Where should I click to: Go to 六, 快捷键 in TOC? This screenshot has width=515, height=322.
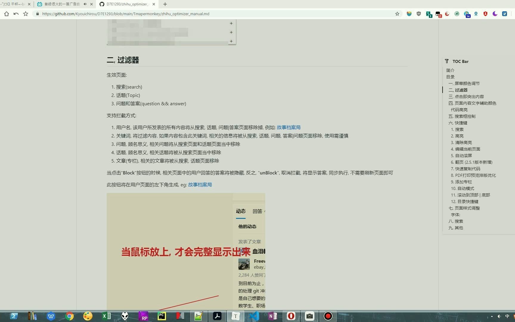click(458, 123)
